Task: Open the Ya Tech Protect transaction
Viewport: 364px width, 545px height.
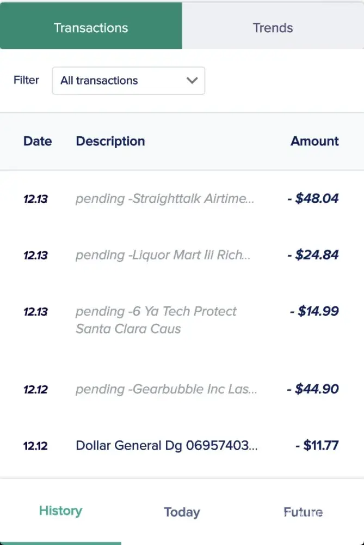Action: pyautogui.click(x=156, y=320)
